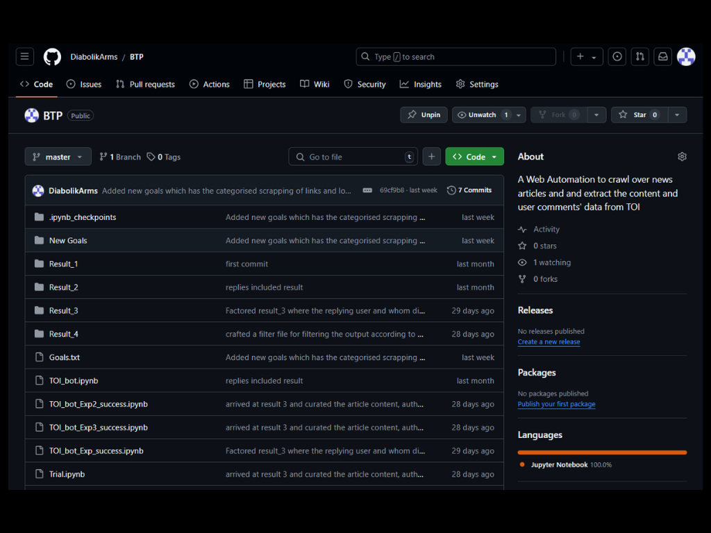
Task: Open Result_4 commit message 'crafted a filter file'
Action: click(324, 334)
